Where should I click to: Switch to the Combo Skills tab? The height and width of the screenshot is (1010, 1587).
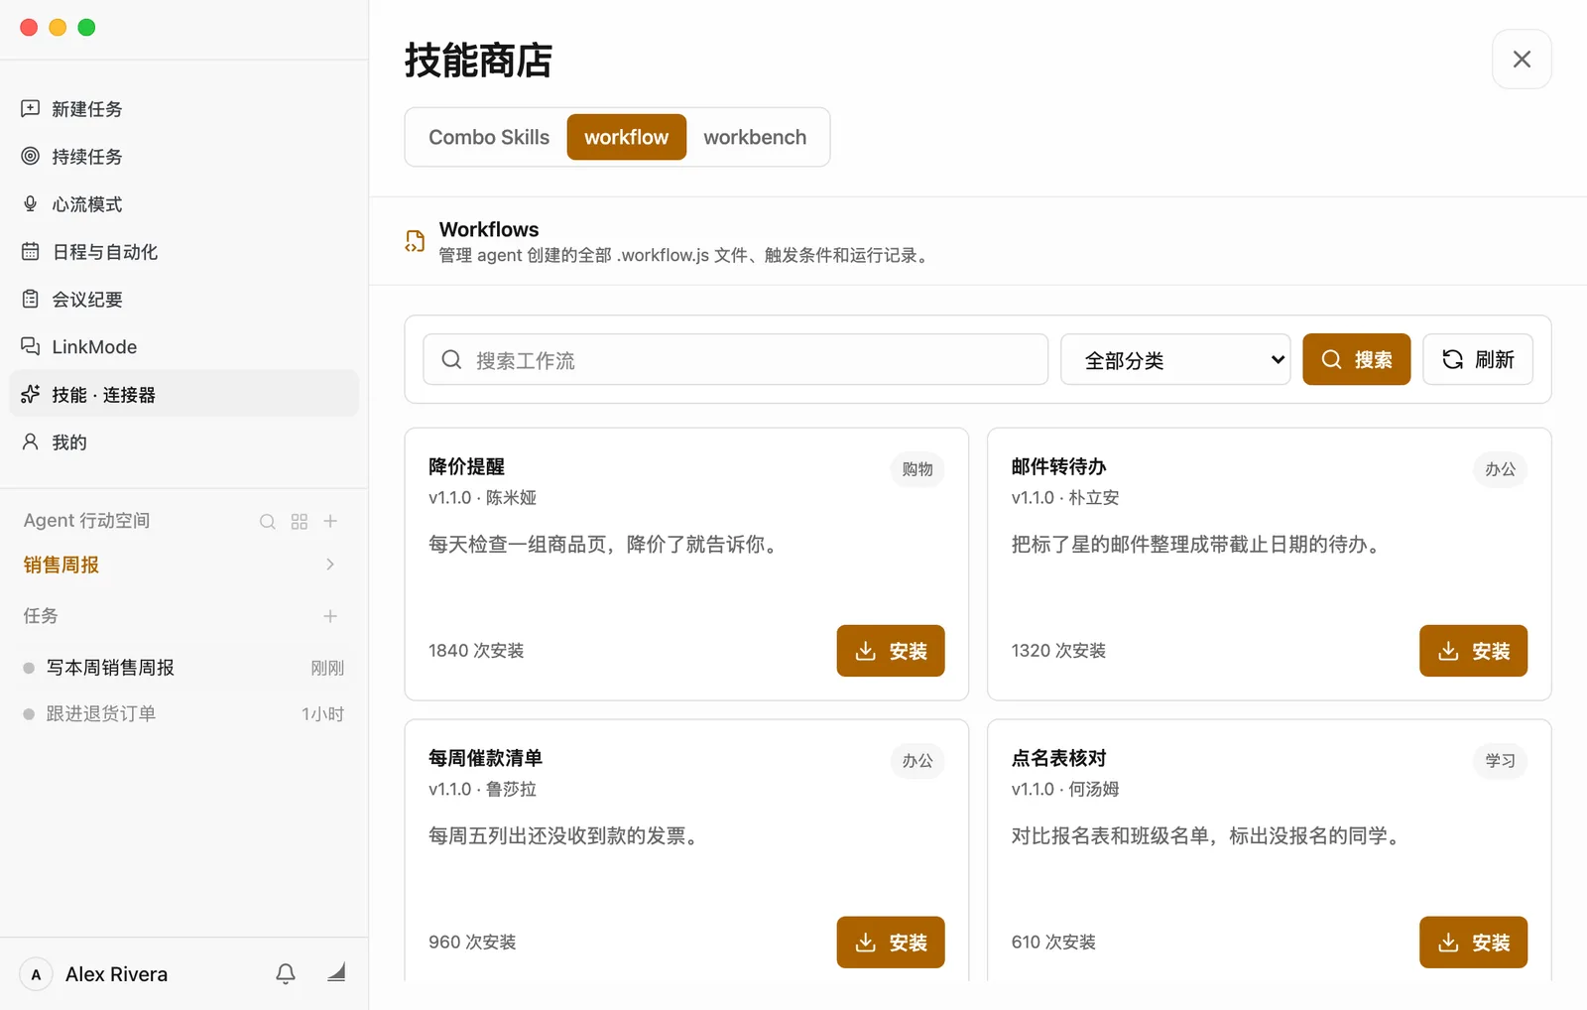(x=489, y=137)
